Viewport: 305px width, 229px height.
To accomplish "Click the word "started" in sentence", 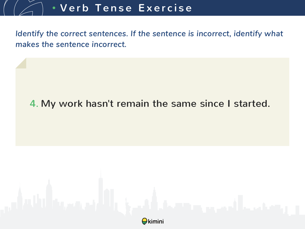I will coord(250,103).
